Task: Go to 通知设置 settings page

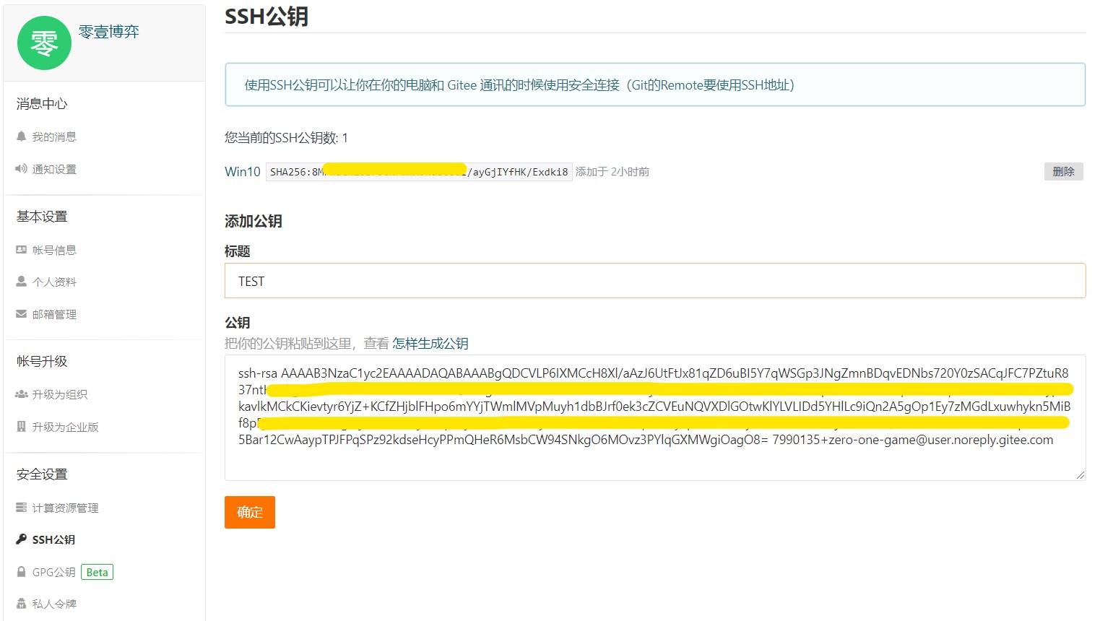Action: (54, 169)
